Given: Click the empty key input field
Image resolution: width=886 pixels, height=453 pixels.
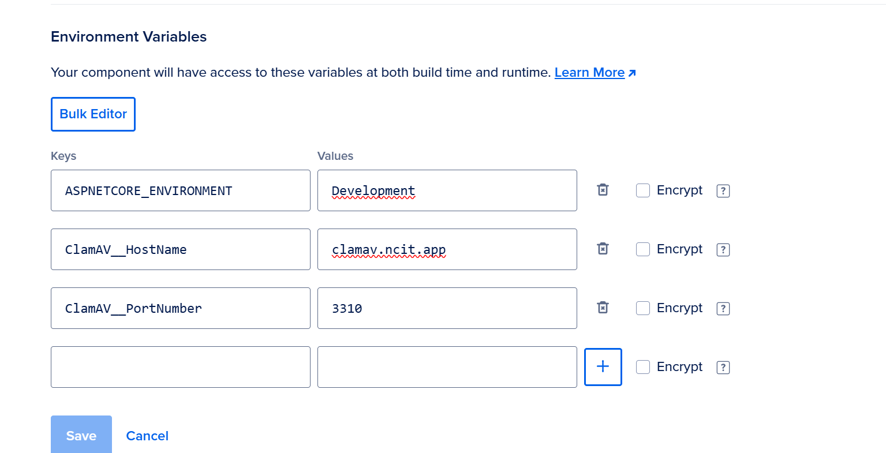Looking at the screenshot, I should [181, 367].
